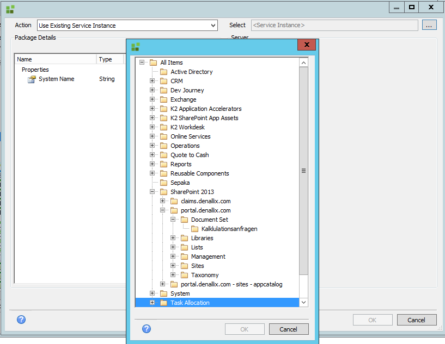This screenshot has height=344, width=445.
Task: Expand the Quote to Cash node
Action: click(152, 155)
